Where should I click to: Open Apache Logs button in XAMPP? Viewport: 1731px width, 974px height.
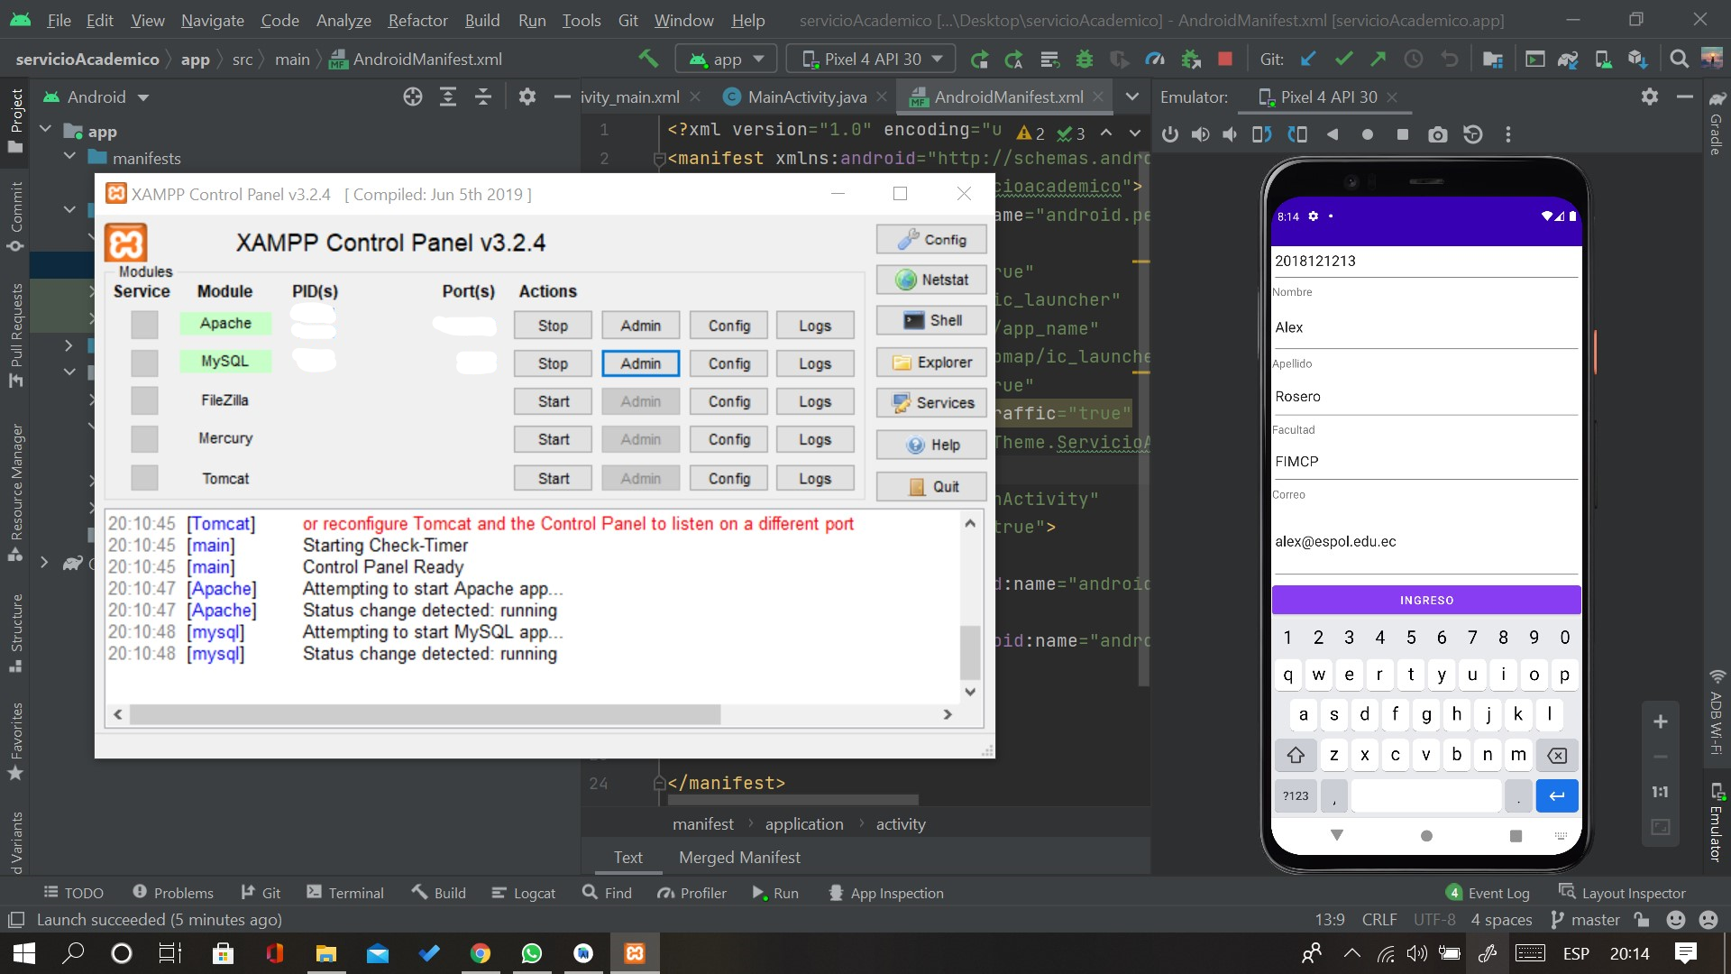(814, 326)
